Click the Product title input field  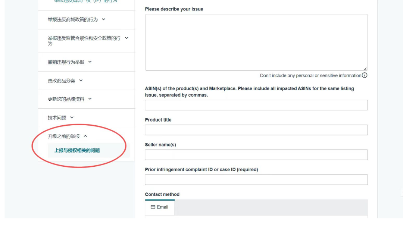pyautogui.click(x=256, y=130)
